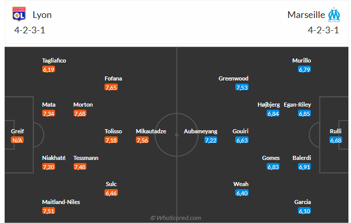The height and width of the screenshot is (223, 351).
Task: Click Rulli's 6,68 rating badge
Action: click(x=336, y=140)
